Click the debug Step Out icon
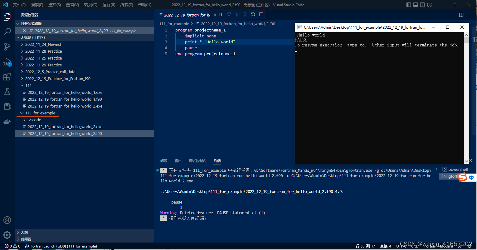 pos(245,14)
